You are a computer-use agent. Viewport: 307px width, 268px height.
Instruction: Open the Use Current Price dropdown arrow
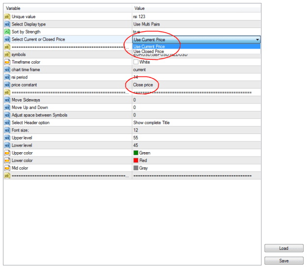(x=257, y=40)
